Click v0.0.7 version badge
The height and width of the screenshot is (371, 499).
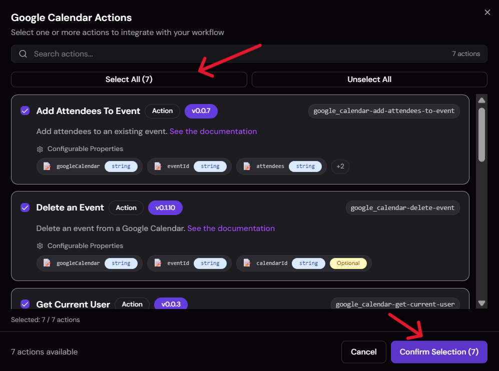(x=201, y=111)
